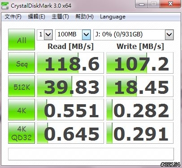182x168 pixels.
Task: Select Seq read result 118.6
Action: click(70, 63)
